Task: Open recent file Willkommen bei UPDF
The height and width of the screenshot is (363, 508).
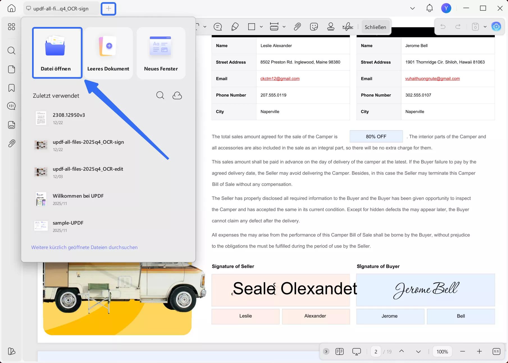Action: (108, 199)
